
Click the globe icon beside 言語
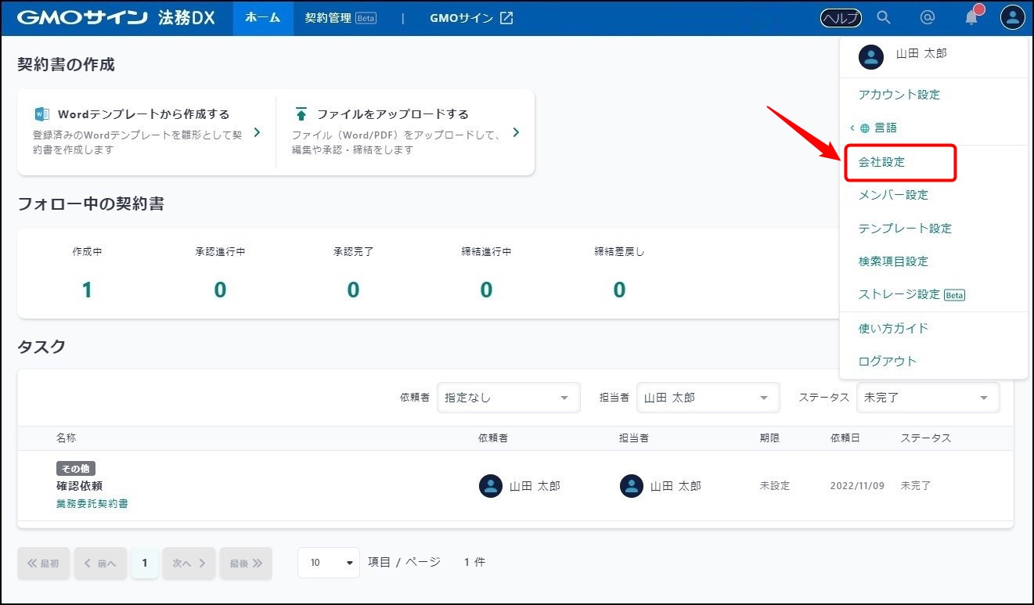coord(865,128)
